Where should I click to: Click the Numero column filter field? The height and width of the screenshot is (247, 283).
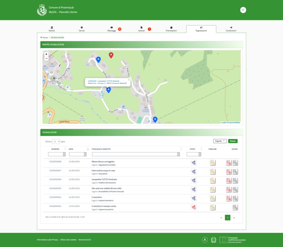point(56,154)
